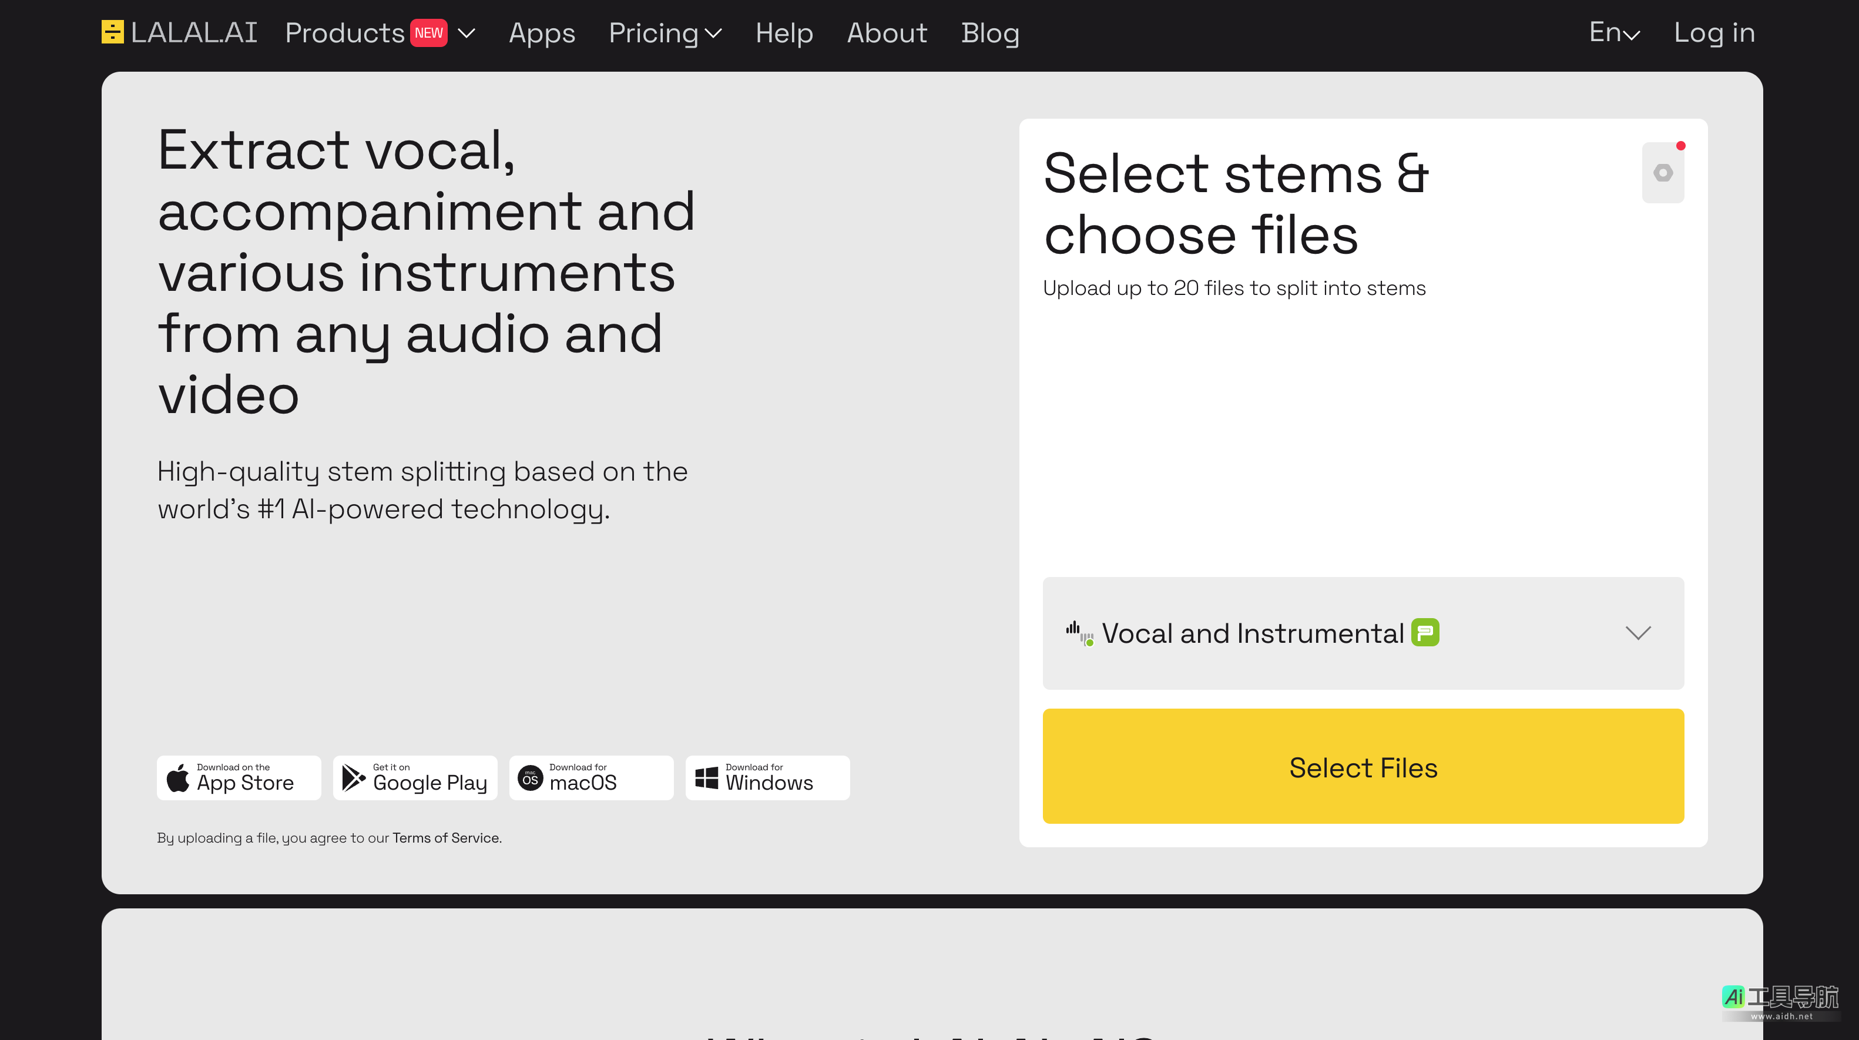Viewport: 1859px width, 1040px height.
Task: Click the LALAL.AI yellow logo icon
Action: point(113,32)
